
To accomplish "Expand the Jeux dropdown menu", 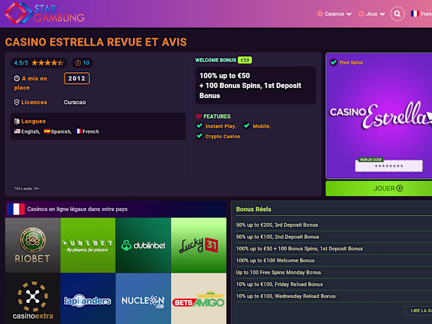I will pos(372,14).
